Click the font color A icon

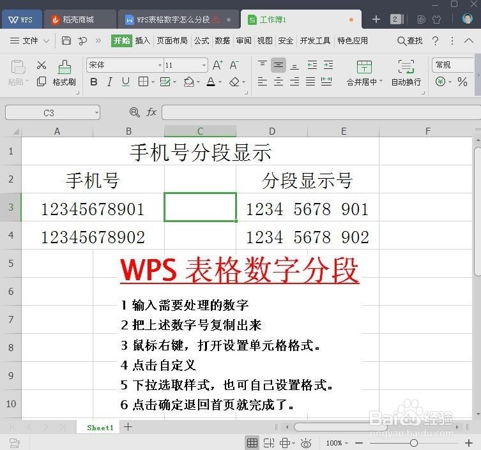point(211,82)
